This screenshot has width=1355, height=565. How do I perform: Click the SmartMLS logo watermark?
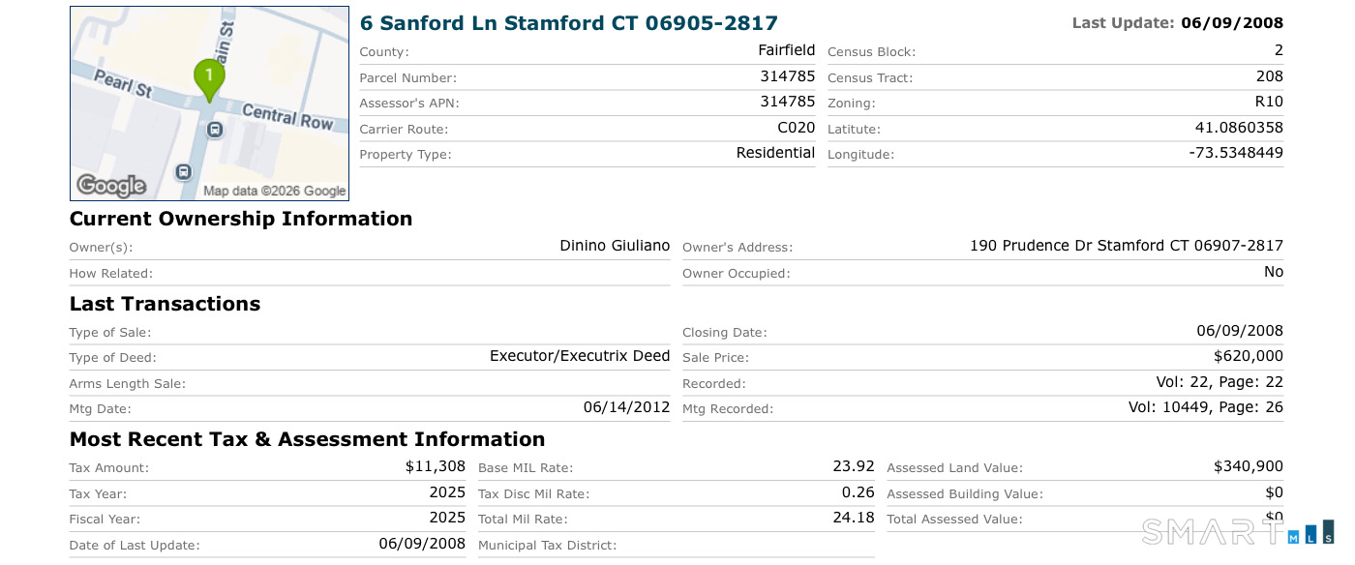[x=1239, y=531]
